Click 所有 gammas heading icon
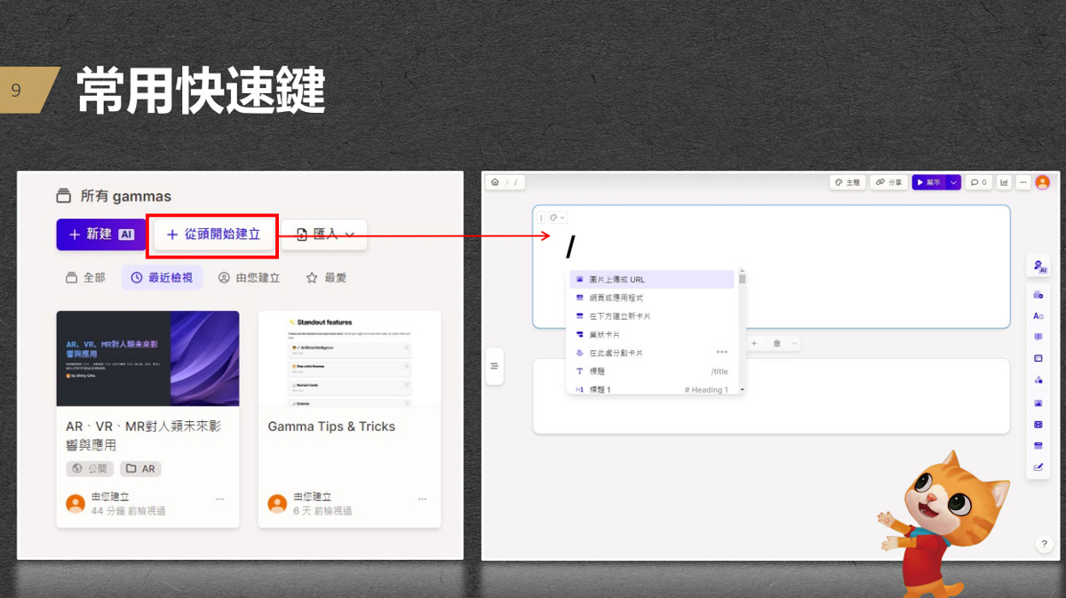The width and height of the screenshot is (1066, 598). pyautogui.click(x=63, y=196)
